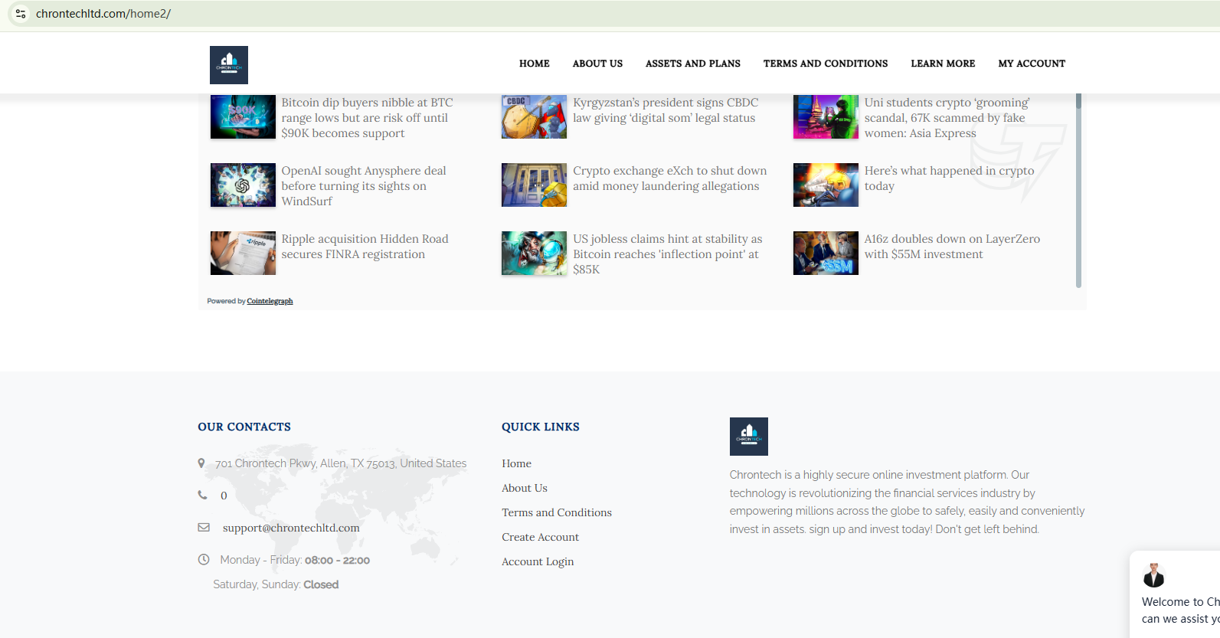
Task: Open Create Account in Quick Links
Action: (x=540, y=537)
